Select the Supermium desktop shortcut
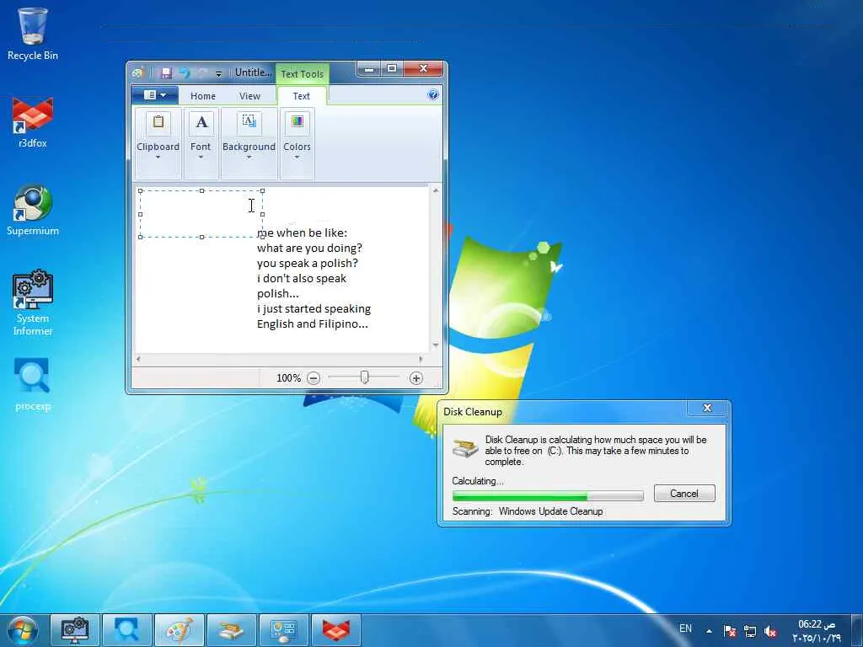Viewport: 863px width, 647px height. (33, 210)
